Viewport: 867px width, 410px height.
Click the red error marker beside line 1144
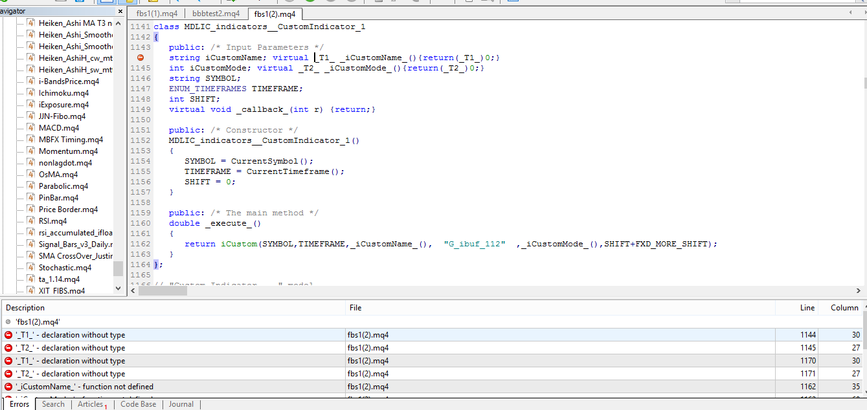click(141, 58)
